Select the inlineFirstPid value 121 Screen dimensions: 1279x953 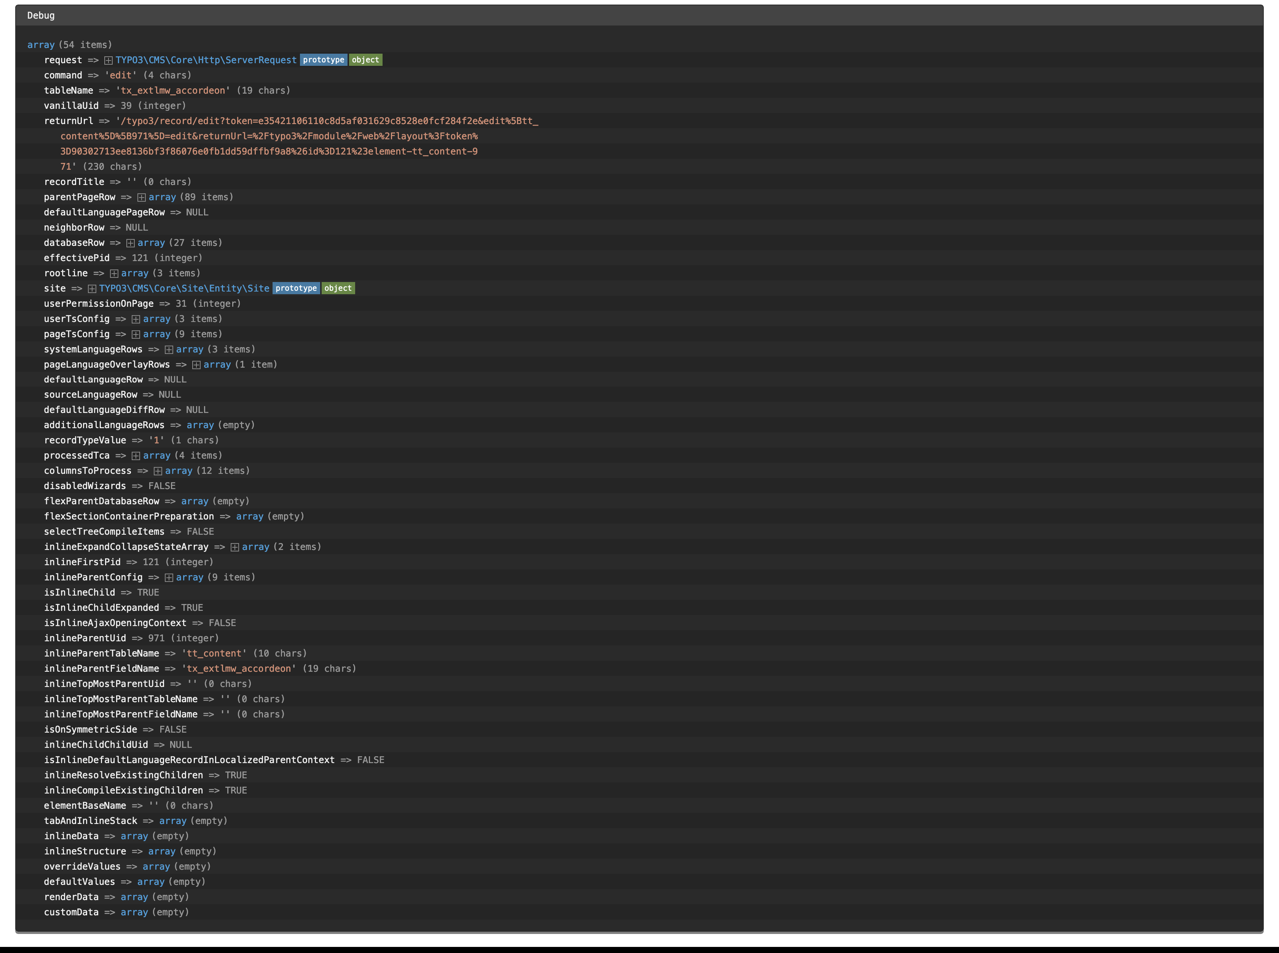(x=151, y=562)
